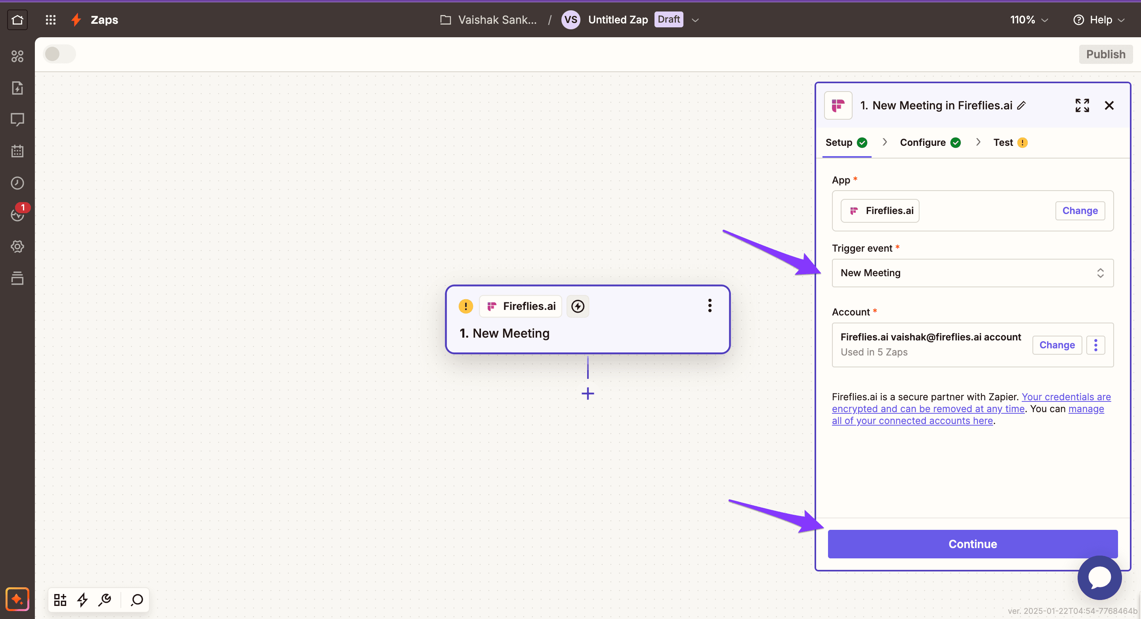1141x619 pixels.
Task: Click the Fireflies.ai vaishak@fireflies.ai account text
Action: (x=930, y=337)
